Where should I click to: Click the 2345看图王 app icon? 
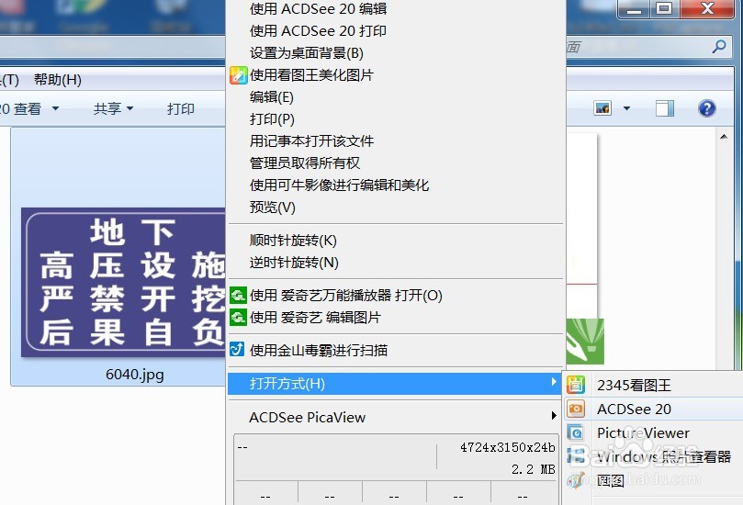tap(576, 385)
